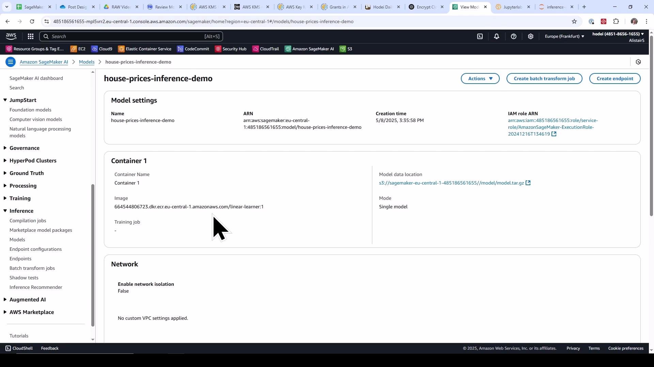Open a new browser tab
Viewport: 654px width, 367px height.
pyautogui.click(x=584, y=7)
